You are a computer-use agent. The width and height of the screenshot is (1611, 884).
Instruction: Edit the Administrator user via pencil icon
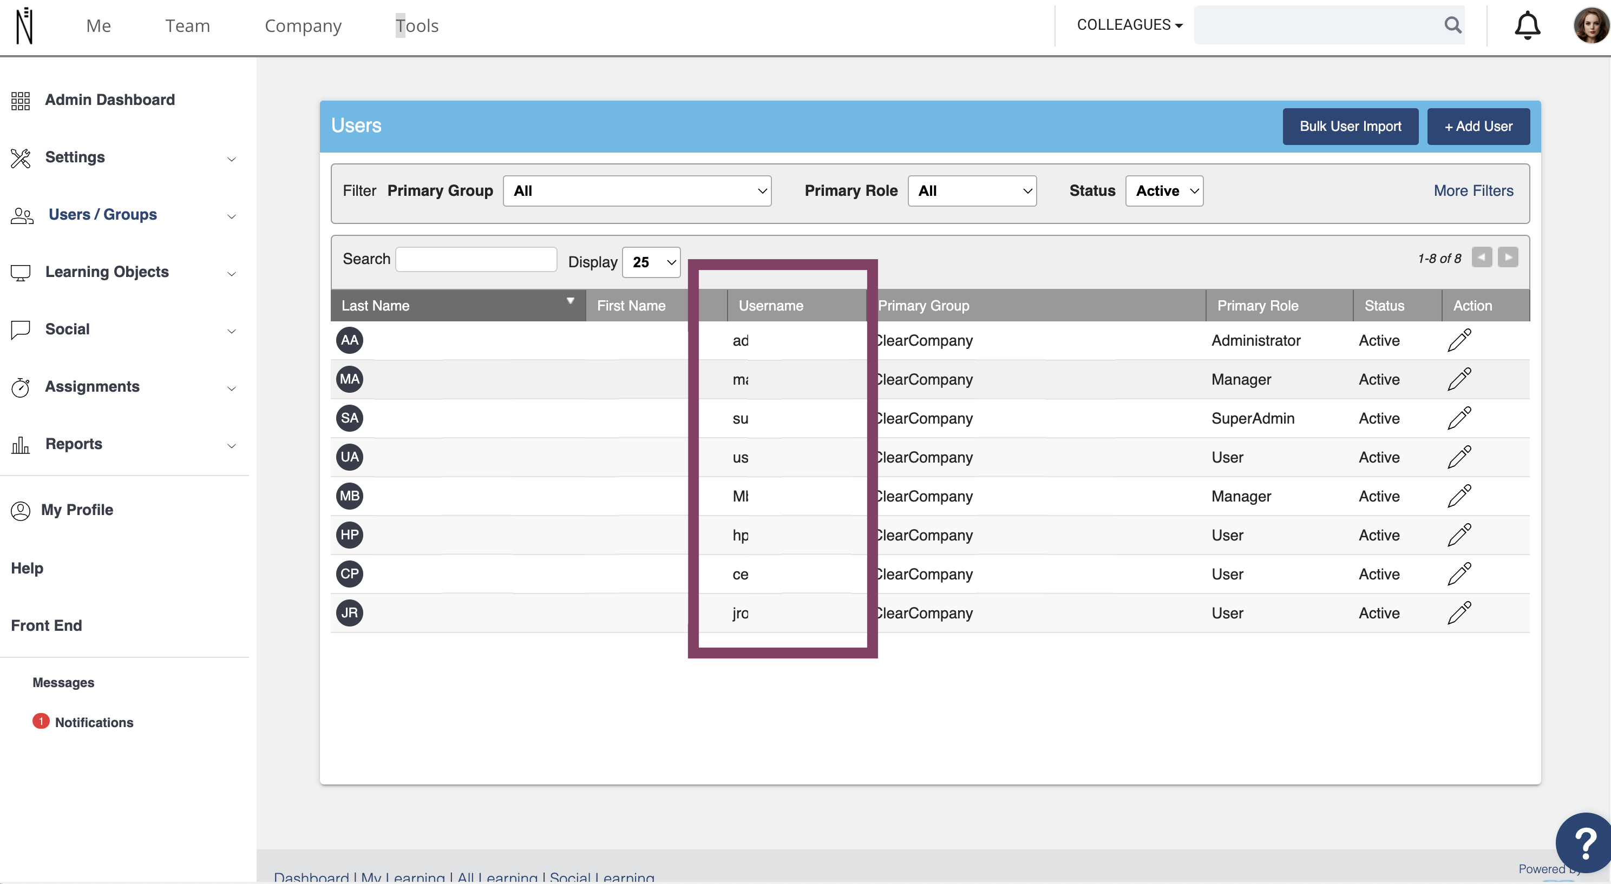tap(1459, 340)
